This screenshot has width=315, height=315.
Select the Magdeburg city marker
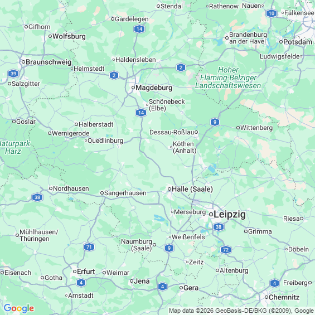pyautogui.click(x=133, y=88)
